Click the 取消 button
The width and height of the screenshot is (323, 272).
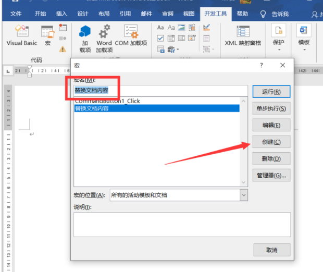click(272, 250)
